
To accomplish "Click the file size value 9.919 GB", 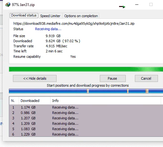I will [53, 36].
